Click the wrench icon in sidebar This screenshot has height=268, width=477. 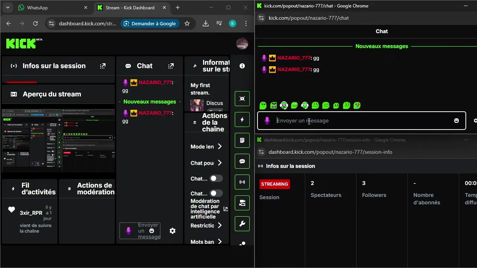pos(242,224)
